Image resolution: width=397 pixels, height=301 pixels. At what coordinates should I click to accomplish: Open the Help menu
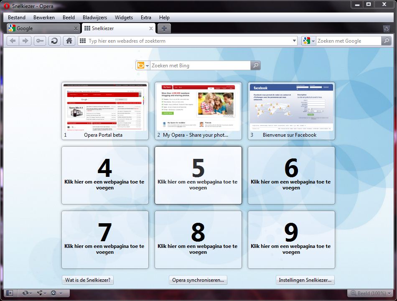(164, 18)
